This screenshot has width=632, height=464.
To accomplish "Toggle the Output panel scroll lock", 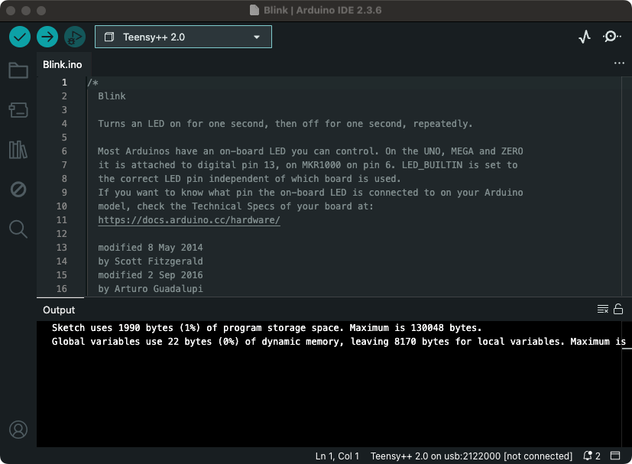I will 618,310.
